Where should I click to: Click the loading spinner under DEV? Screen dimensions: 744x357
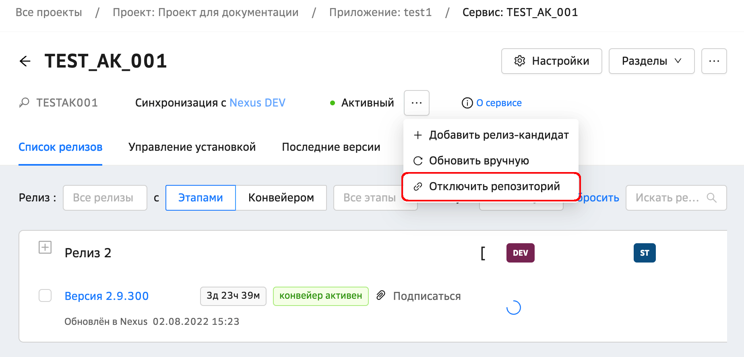click(x=514, y=308)
